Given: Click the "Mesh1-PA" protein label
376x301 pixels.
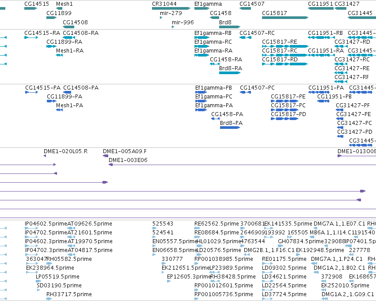Looking at the screenshot, I should click(x=69, y=105).
